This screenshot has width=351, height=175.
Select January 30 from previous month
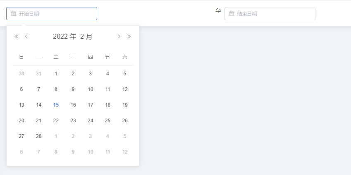[x=21, y=74]
